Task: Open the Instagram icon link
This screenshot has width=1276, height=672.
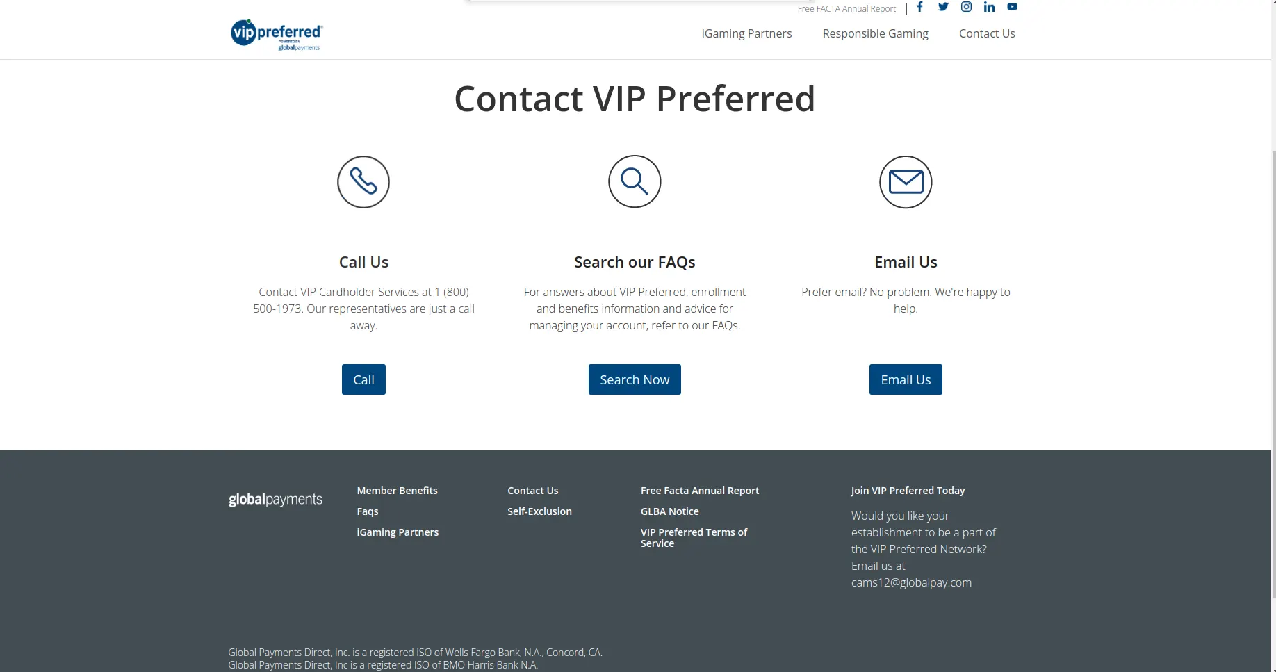Action: coord(966,7)
